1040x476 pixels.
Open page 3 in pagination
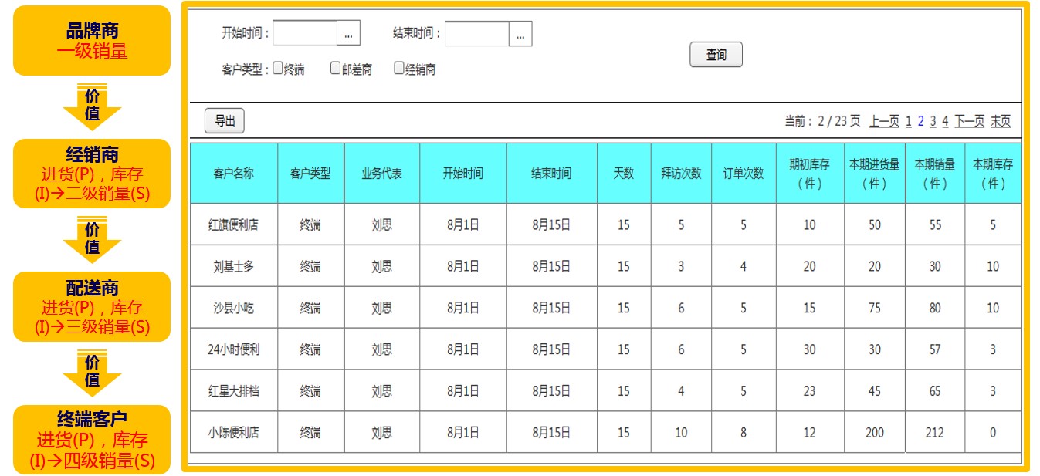click(933, 121)
